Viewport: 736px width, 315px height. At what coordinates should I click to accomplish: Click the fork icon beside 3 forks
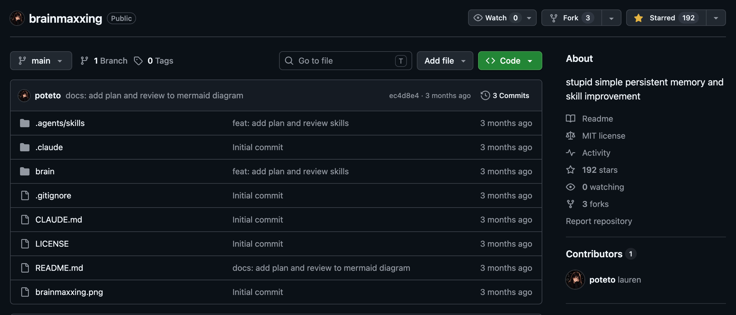point(570,204)
